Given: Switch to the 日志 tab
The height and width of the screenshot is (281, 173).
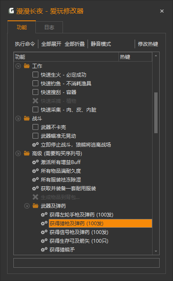Looking at the screenshot, I should (49, 27).
